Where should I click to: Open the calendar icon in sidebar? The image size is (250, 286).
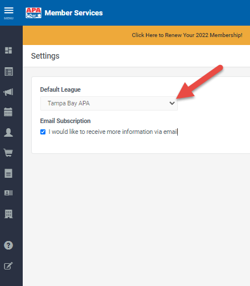9,112
